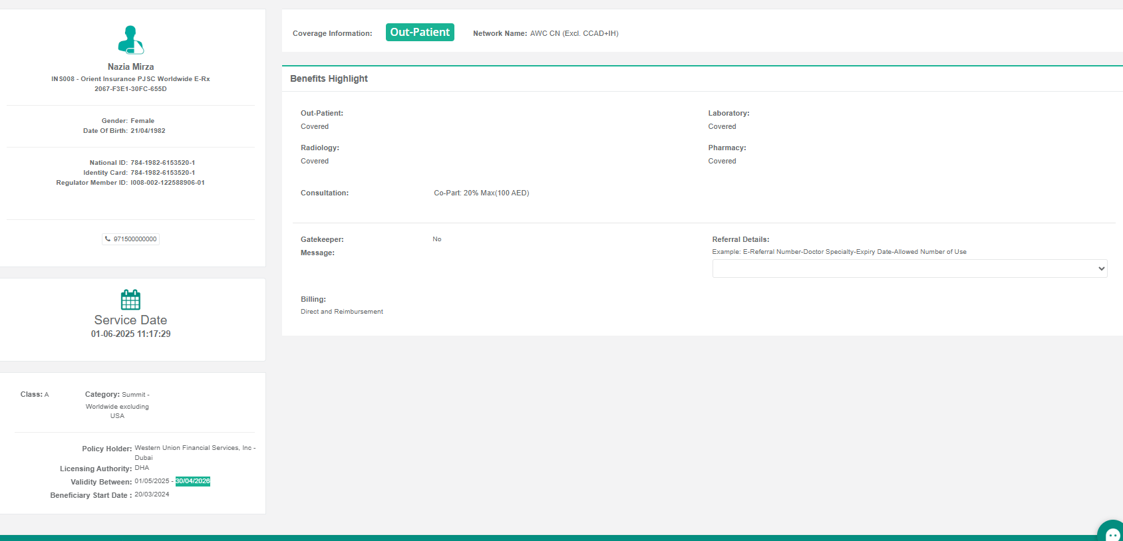Click the phone icon beside the contact number
Viewport: 1123px width, 541px height.
point(108,239)
